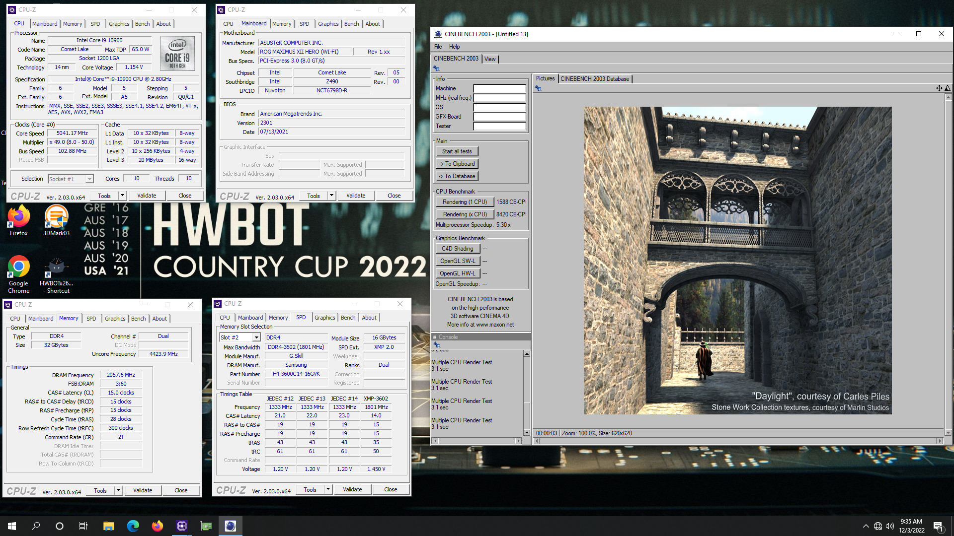Open the Windows Start menu
Viewport: 954px width, 536px height.
click(12, 526)
